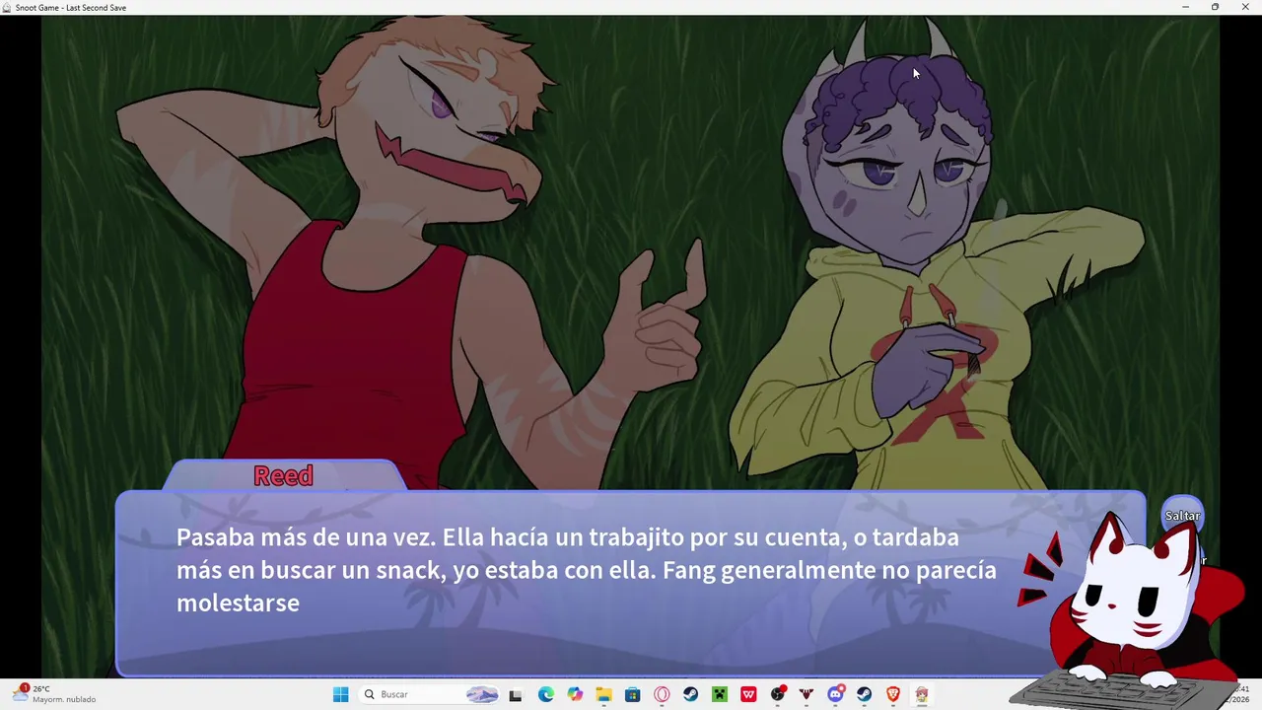Launch Brave browser from the taskbar
The height and width of the screenshot is (710, 1262).
[x=893, y=694]
